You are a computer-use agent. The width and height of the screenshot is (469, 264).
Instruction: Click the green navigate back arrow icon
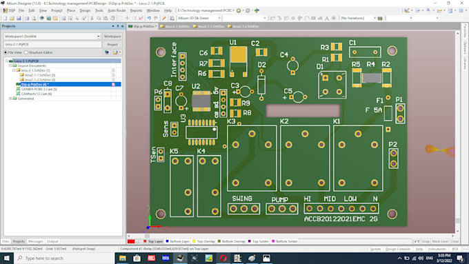click(x=239, y=10)
